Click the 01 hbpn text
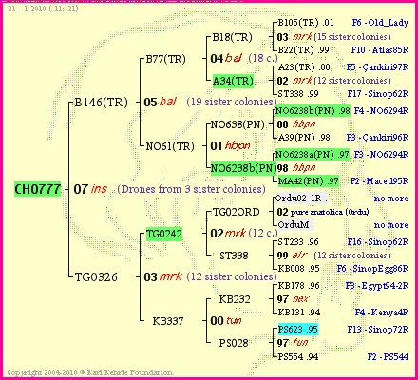The width and height of the screenshot is (418, 380). [230, 146]
